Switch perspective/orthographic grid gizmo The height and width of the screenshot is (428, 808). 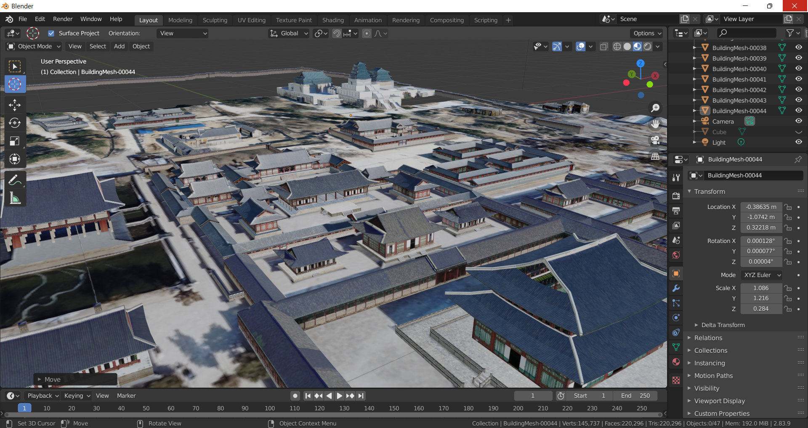(x=655, y=156)
